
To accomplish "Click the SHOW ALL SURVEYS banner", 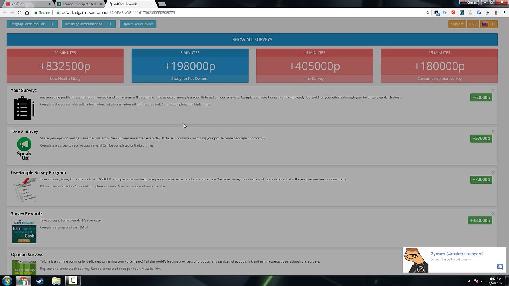I will [x=252, y=39].
